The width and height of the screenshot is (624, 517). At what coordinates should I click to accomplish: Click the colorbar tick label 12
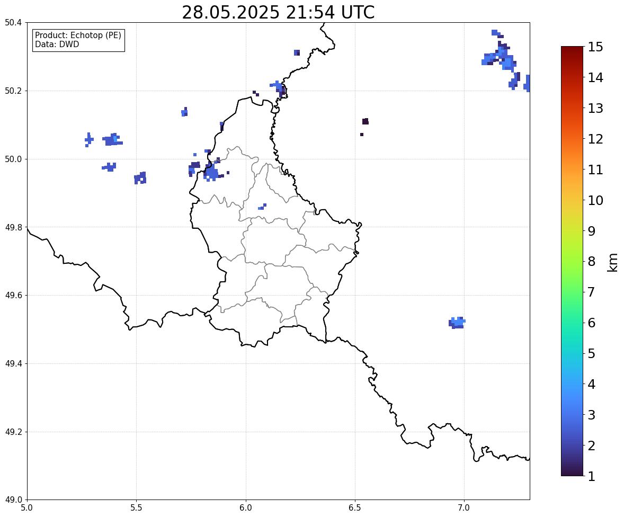point(595,139)
